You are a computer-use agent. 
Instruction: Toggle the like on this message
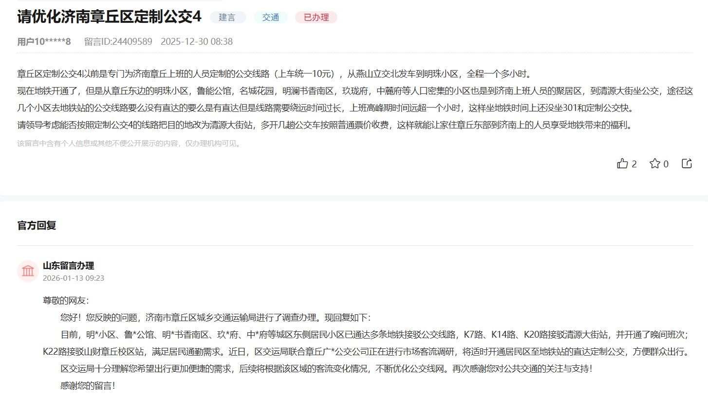pyautogui.click(x=623, y=163)
